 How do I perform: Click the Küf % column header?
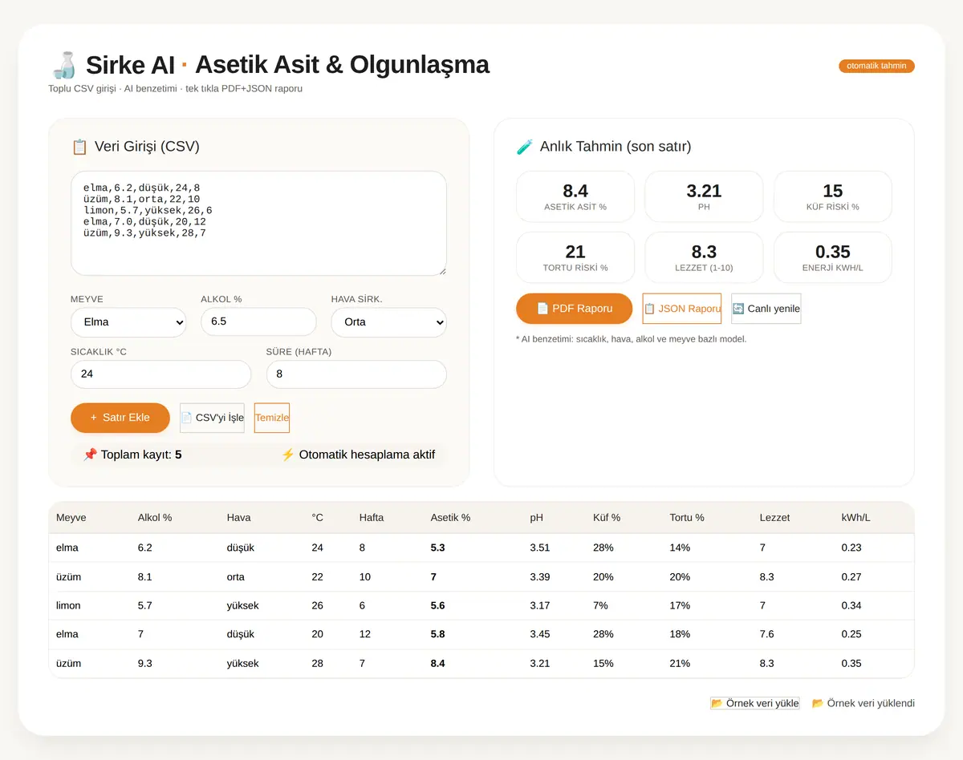coord(607,518)
